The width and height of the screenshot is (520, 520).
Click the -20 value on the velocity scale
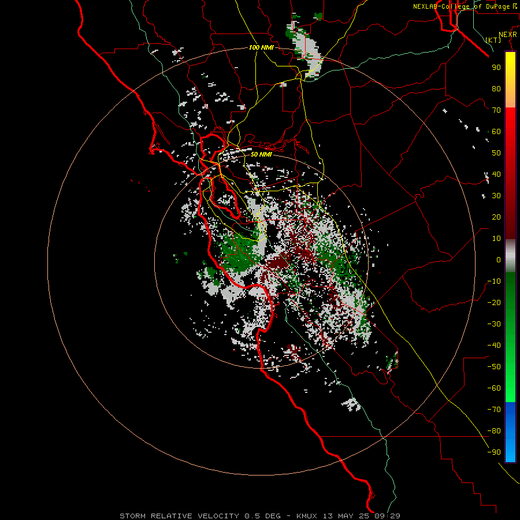pyautogui.click(x=494, y=302)
